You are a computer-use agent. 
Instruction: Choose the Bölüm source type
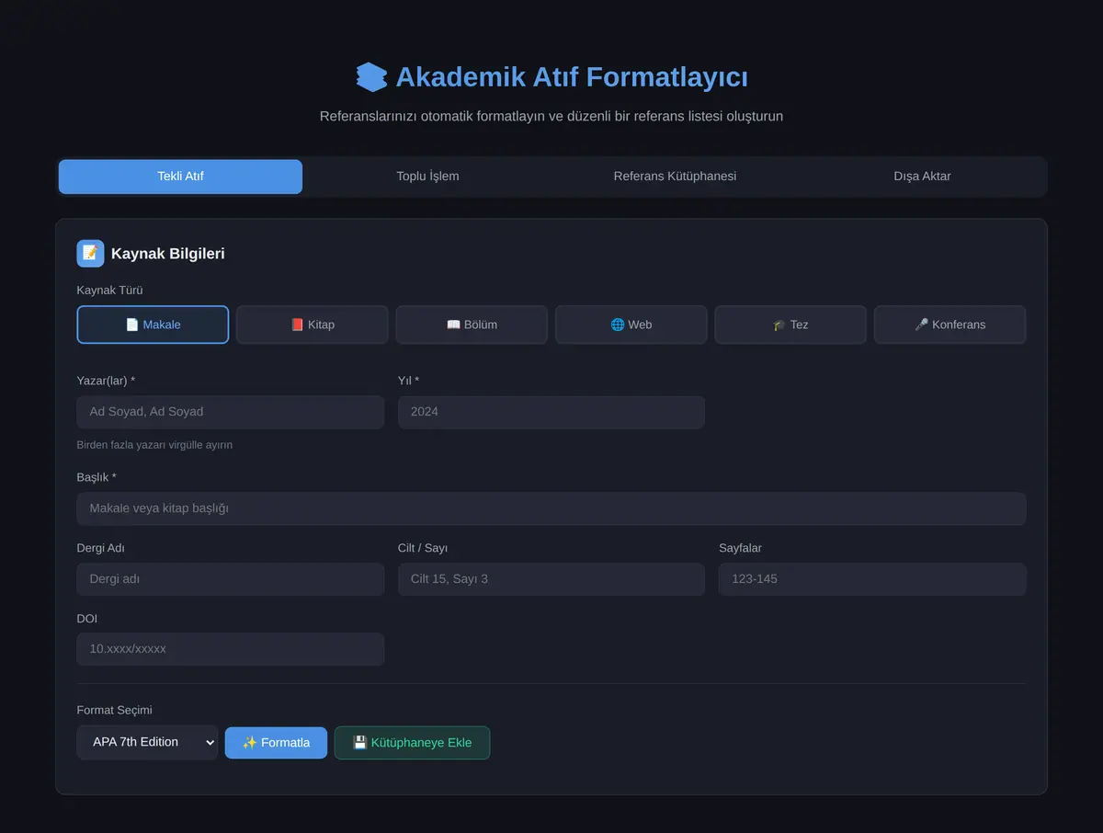coord(472,325)
